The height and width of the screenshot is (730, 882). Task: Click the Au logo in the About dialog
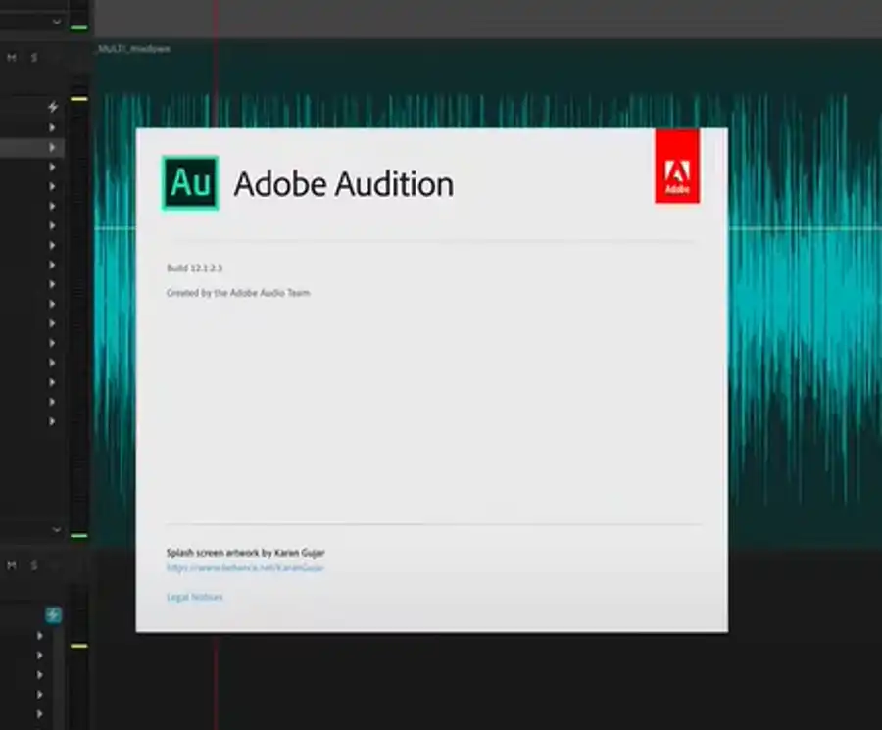point(190,183)
